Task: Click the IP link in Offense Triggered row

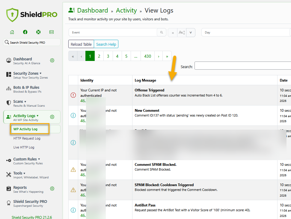Action: coord(83,101)
